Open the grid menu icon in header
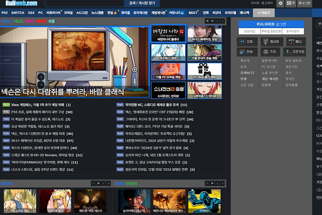Screen dimensions: 322x215 click(x=291, y=3)
